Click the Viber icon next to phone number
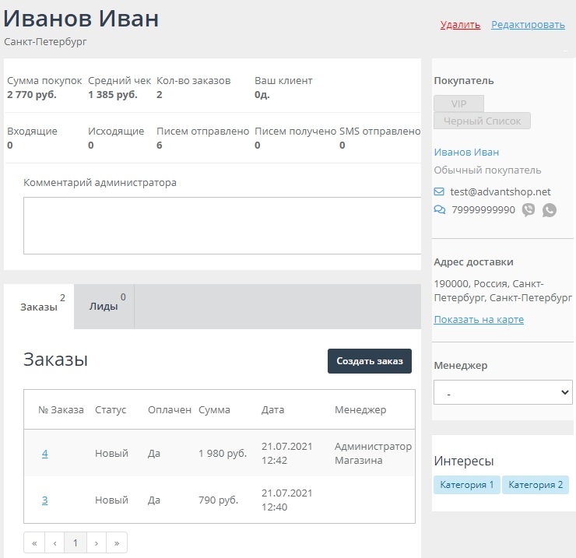Viewport: 576px width, 558px height. point(529,210)
